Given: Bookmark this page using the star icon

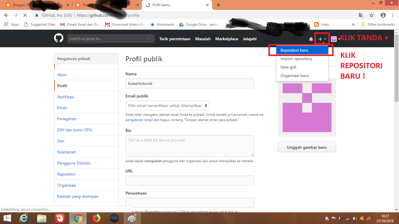Looking at the screenshot, I should pos(371,15).
